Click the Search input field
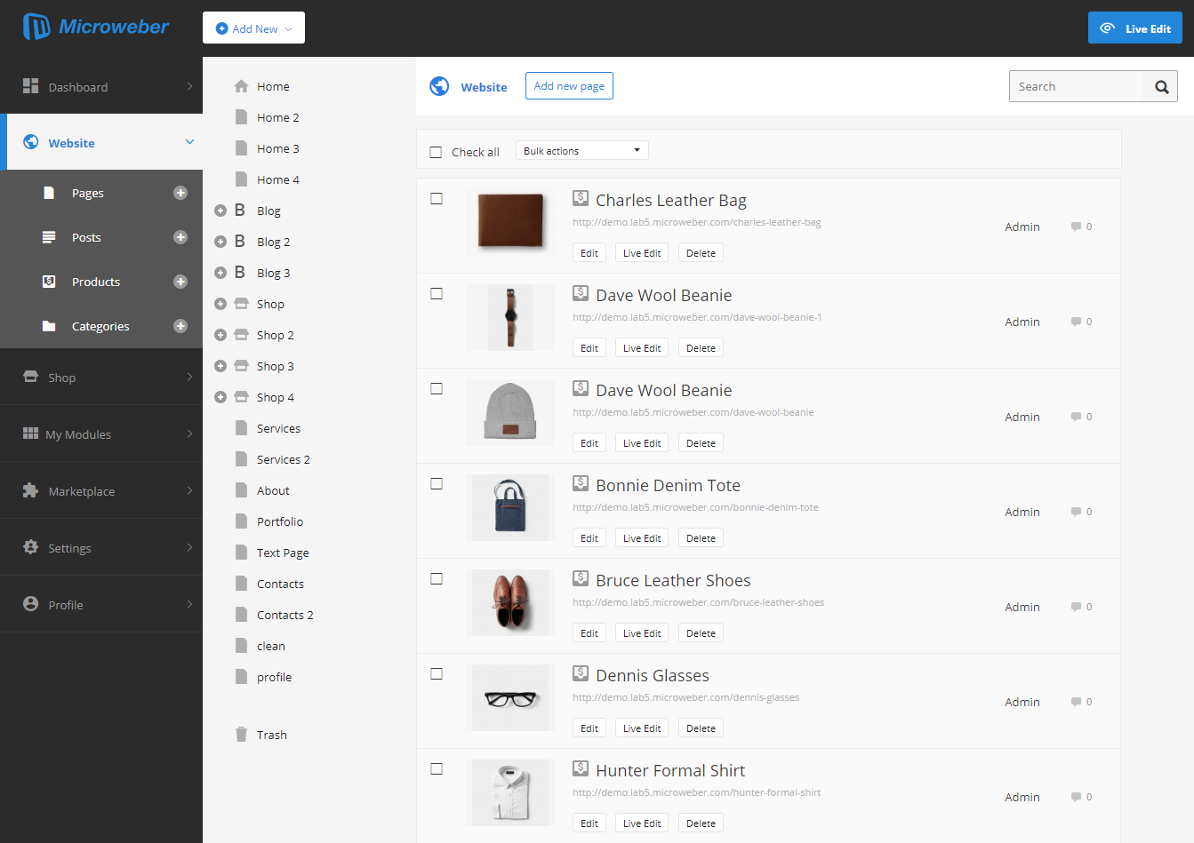Viewport: 1194px width, 843px height. click(1078, 86)
